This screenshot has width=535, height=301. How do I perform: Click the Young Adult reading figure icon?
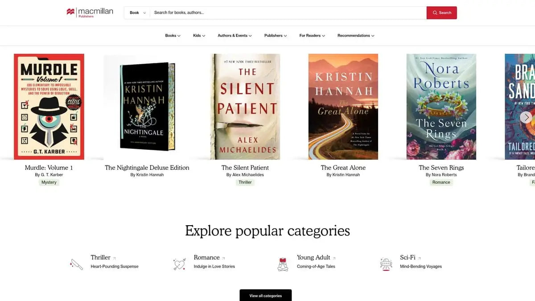point(282,264)
